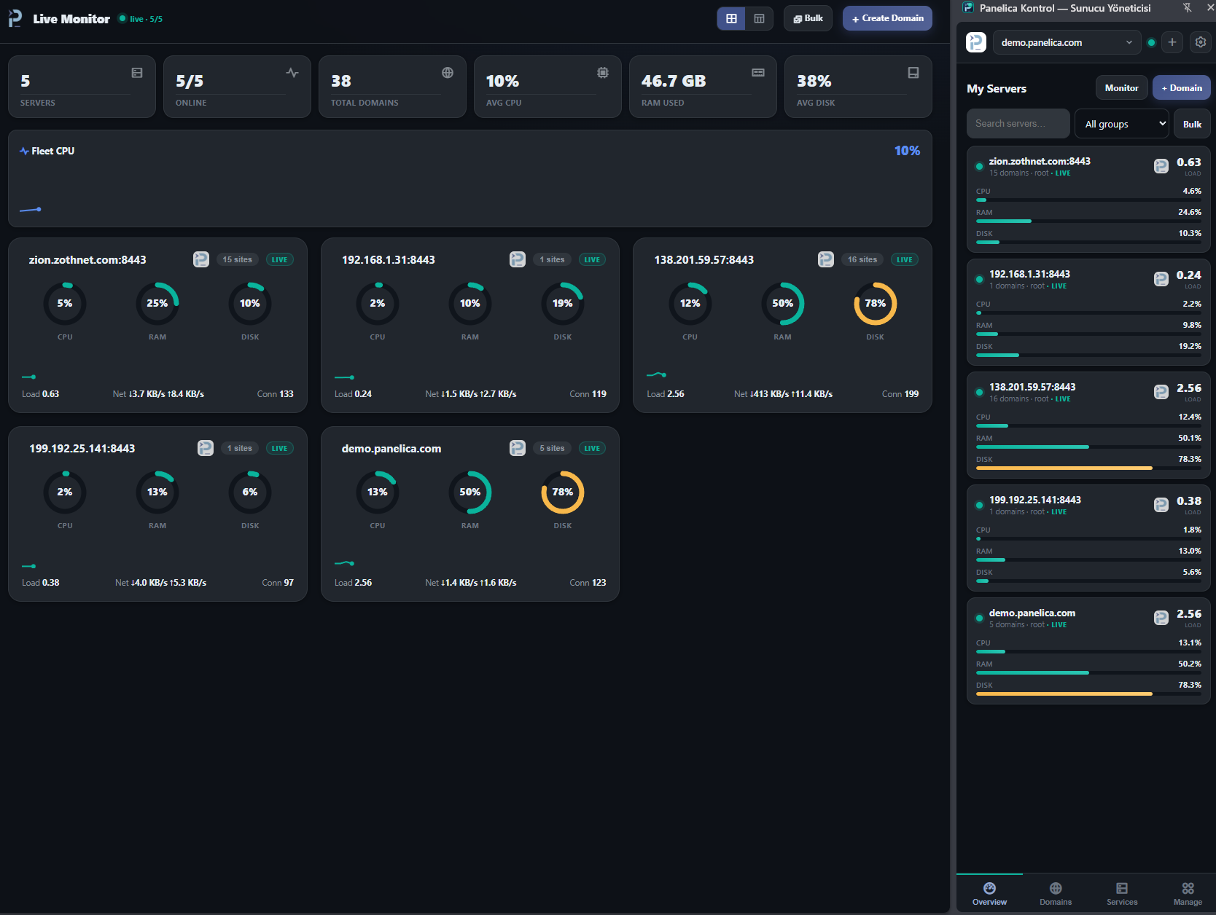Click LIVE badge on 192.168.1.31 card
The height and width of the screenshot is (915, 1216).
(x=592, y=259)
